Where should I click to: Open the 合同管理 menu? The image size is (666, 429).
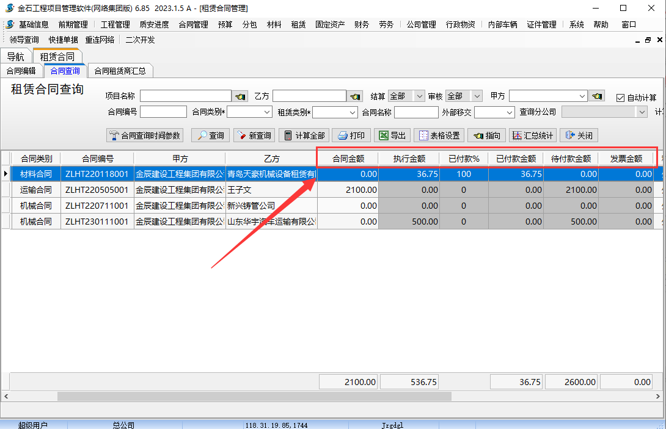pos(193,24)
